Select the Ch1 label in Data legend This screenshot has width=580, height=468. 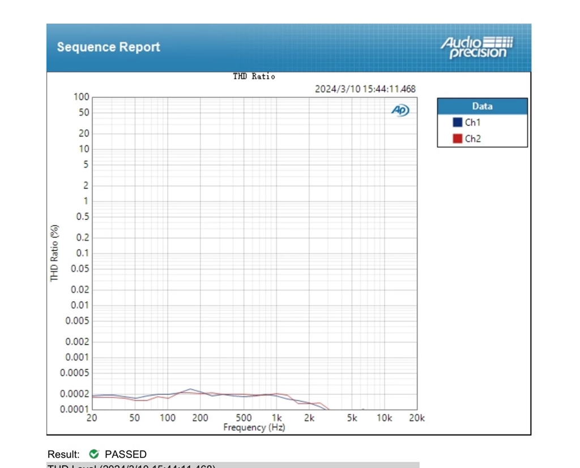pyautogui.click(x=472, y=122)
